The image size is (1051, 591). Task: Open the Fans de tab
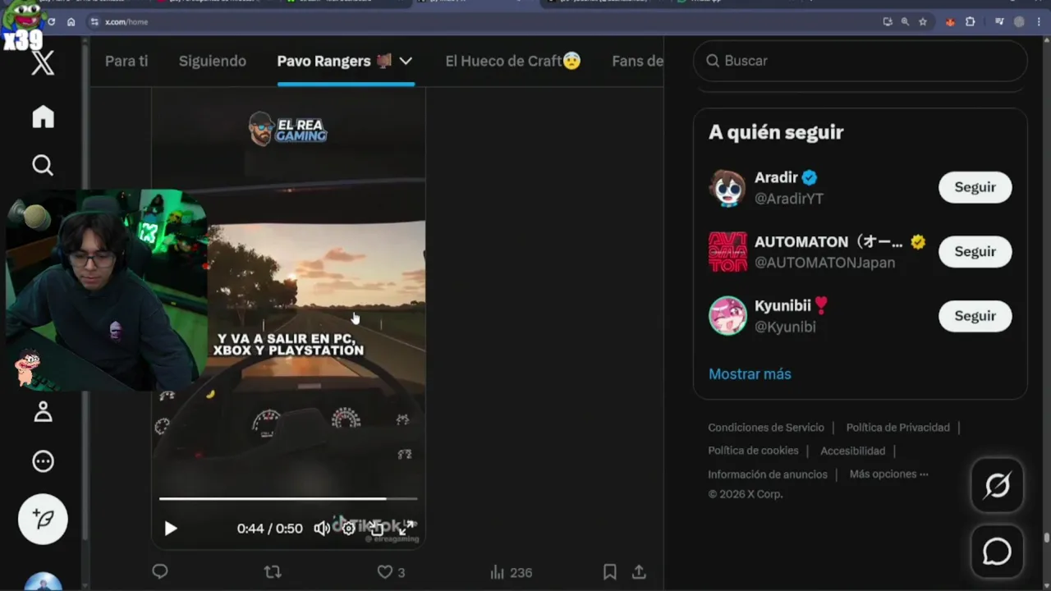pyautogui.click(x=637, y=61)
